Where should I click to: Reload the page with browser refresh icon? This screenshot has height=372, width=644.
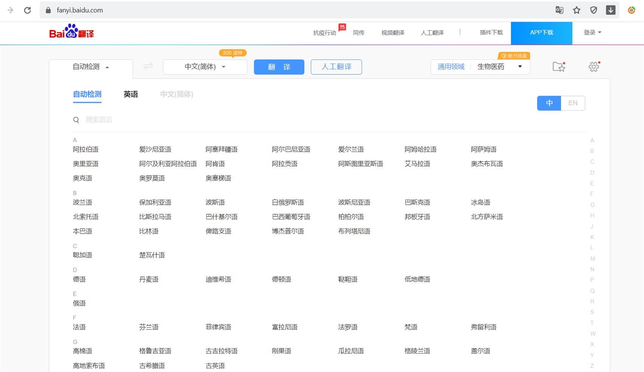pyautogui.click(x=27, y=10)
